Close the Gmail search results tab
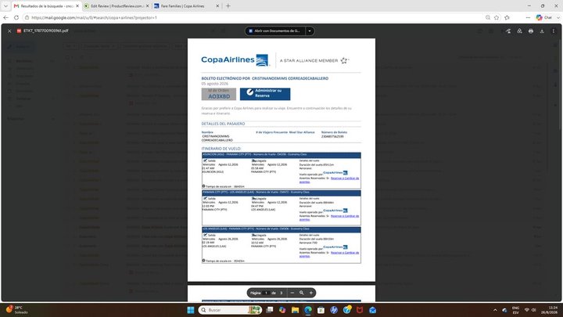 point(77,6)
